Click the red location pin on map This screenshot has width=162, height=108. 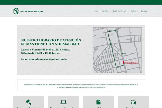(x=123, y=62)
